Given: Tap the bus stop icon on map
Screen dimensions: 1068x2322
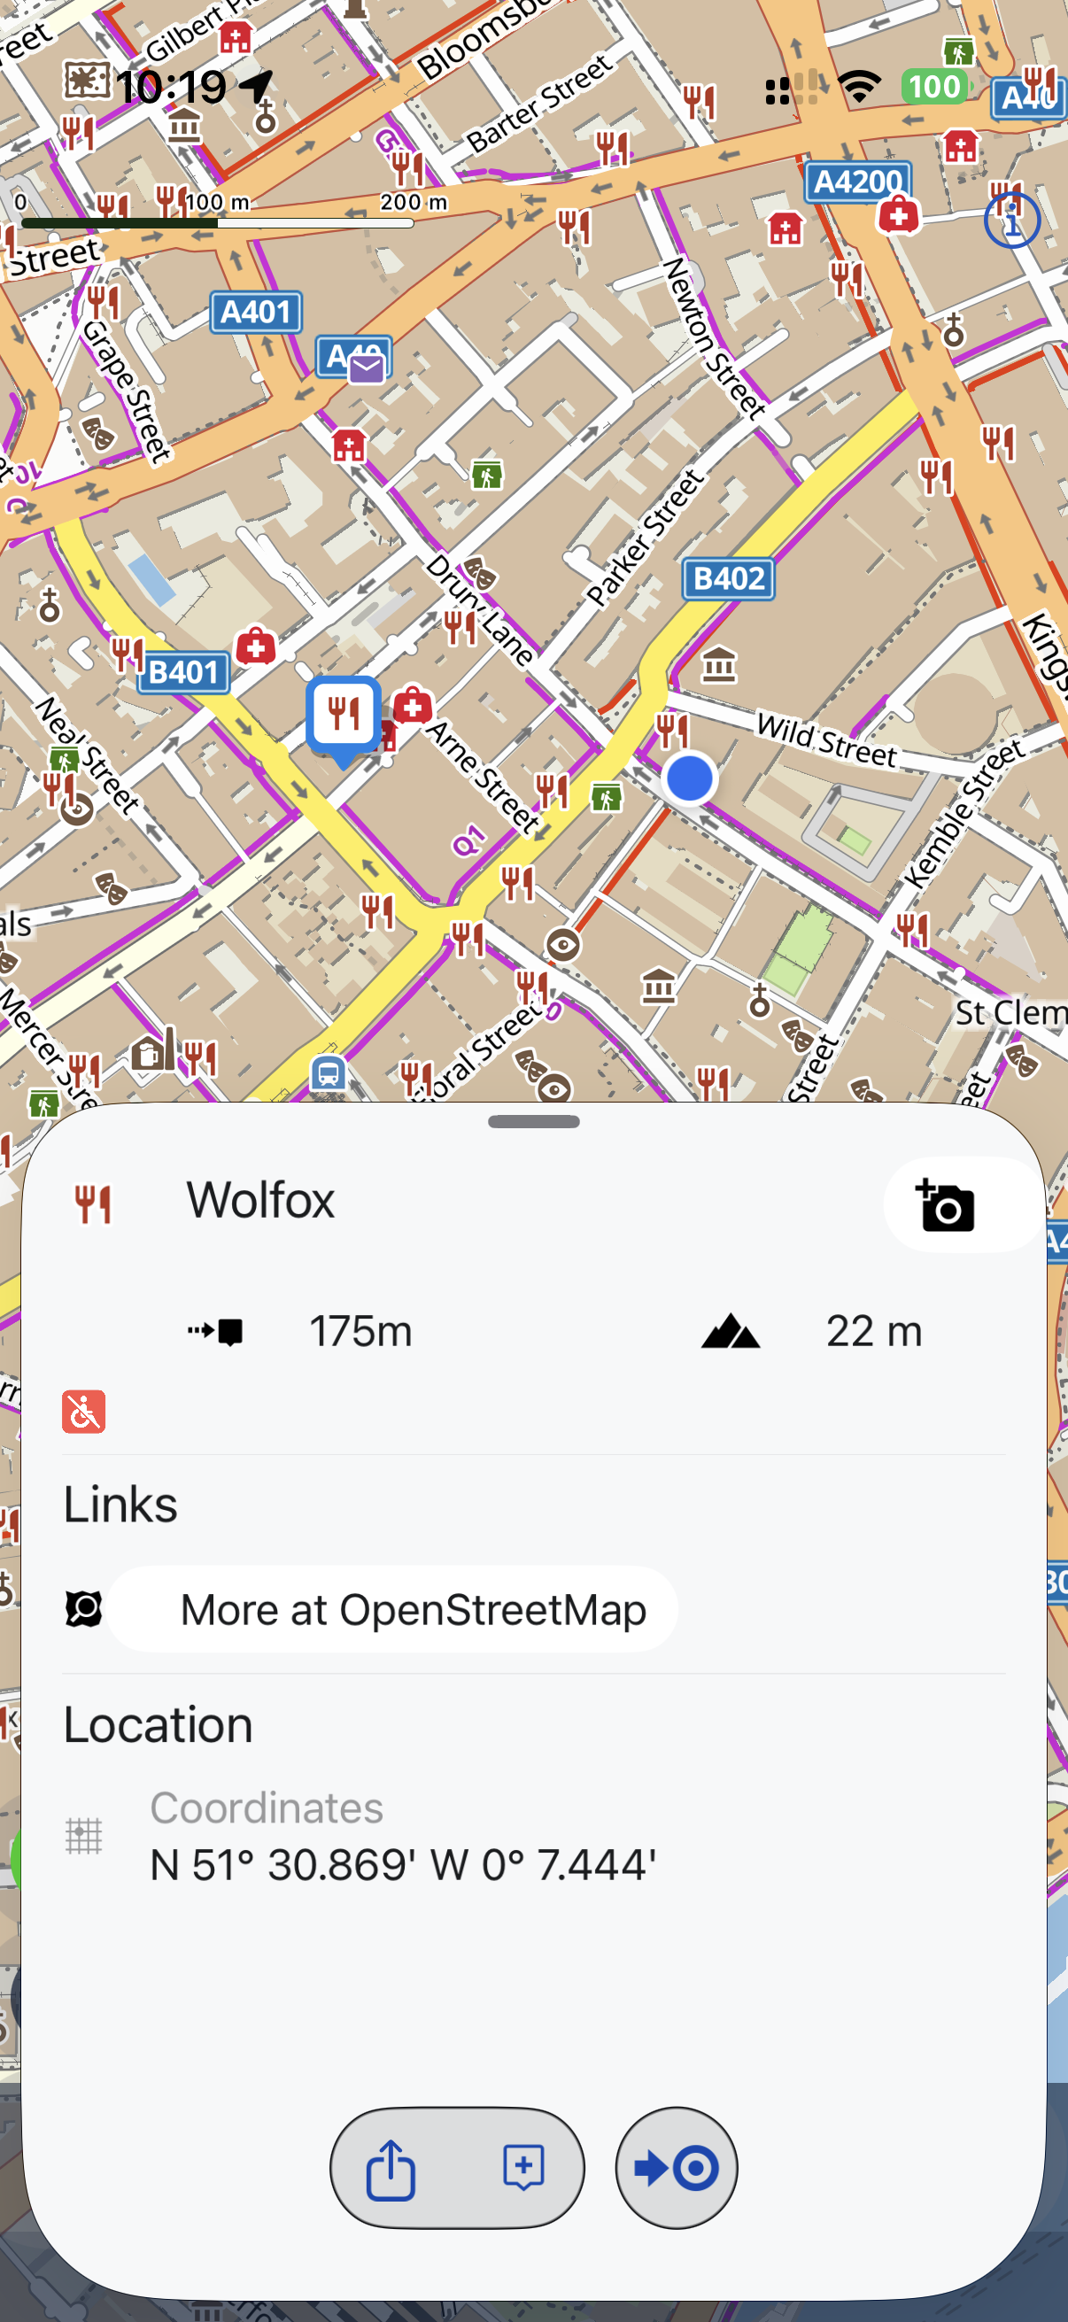Looking at the screenshot, I should (329, 1072).
